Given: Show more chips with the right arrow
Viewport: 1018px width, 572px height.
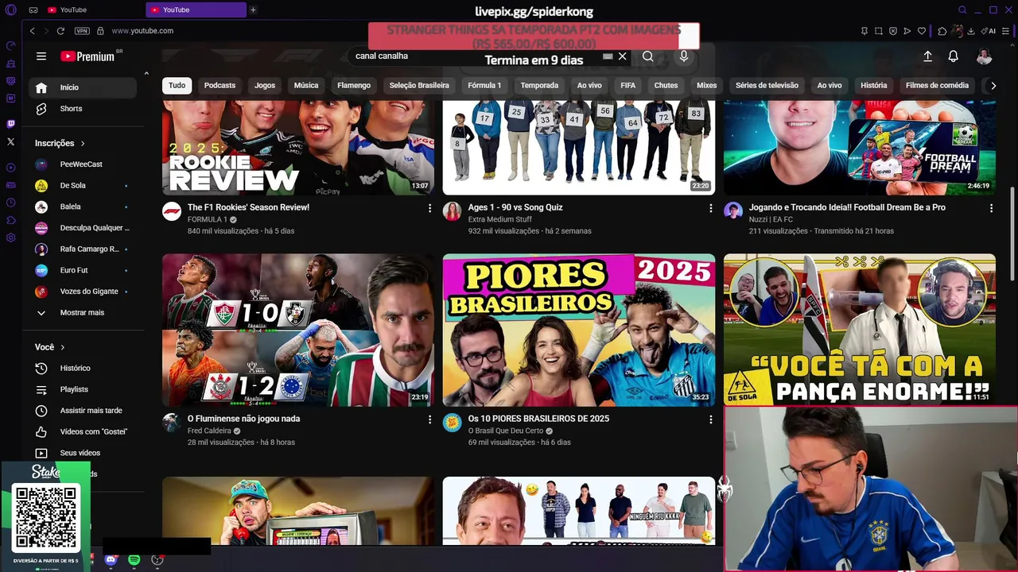Looking at the screenshot, I should click(x=993, y=85).
